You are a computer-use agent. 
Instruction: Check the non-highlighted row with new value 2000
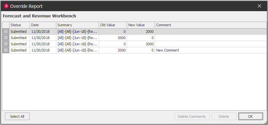6,44
